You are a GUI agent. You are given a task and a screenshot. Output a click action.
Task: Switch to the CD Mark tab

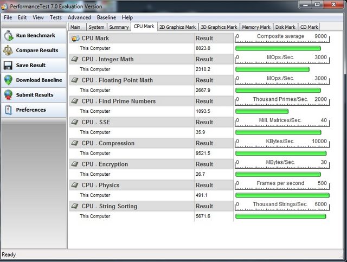click(x=309, y=27)
